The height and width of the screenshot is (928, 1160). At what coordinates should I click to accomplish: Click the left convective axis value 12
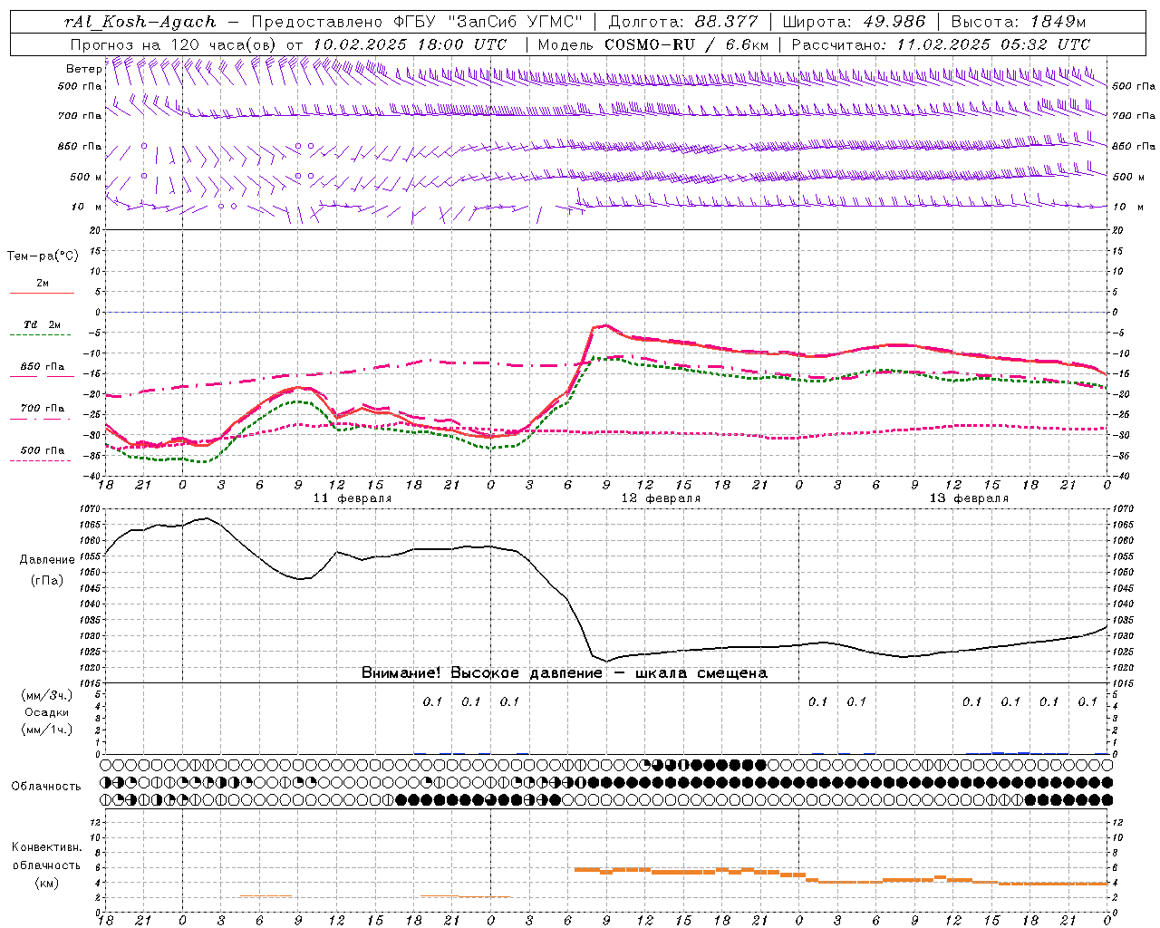(97, 822)
